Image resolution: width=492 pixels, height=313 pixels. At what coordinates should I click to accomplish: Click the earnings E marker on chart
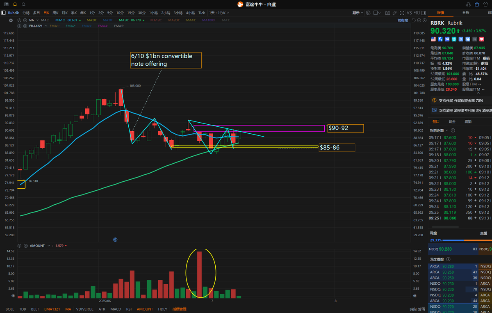click(115, 239)
